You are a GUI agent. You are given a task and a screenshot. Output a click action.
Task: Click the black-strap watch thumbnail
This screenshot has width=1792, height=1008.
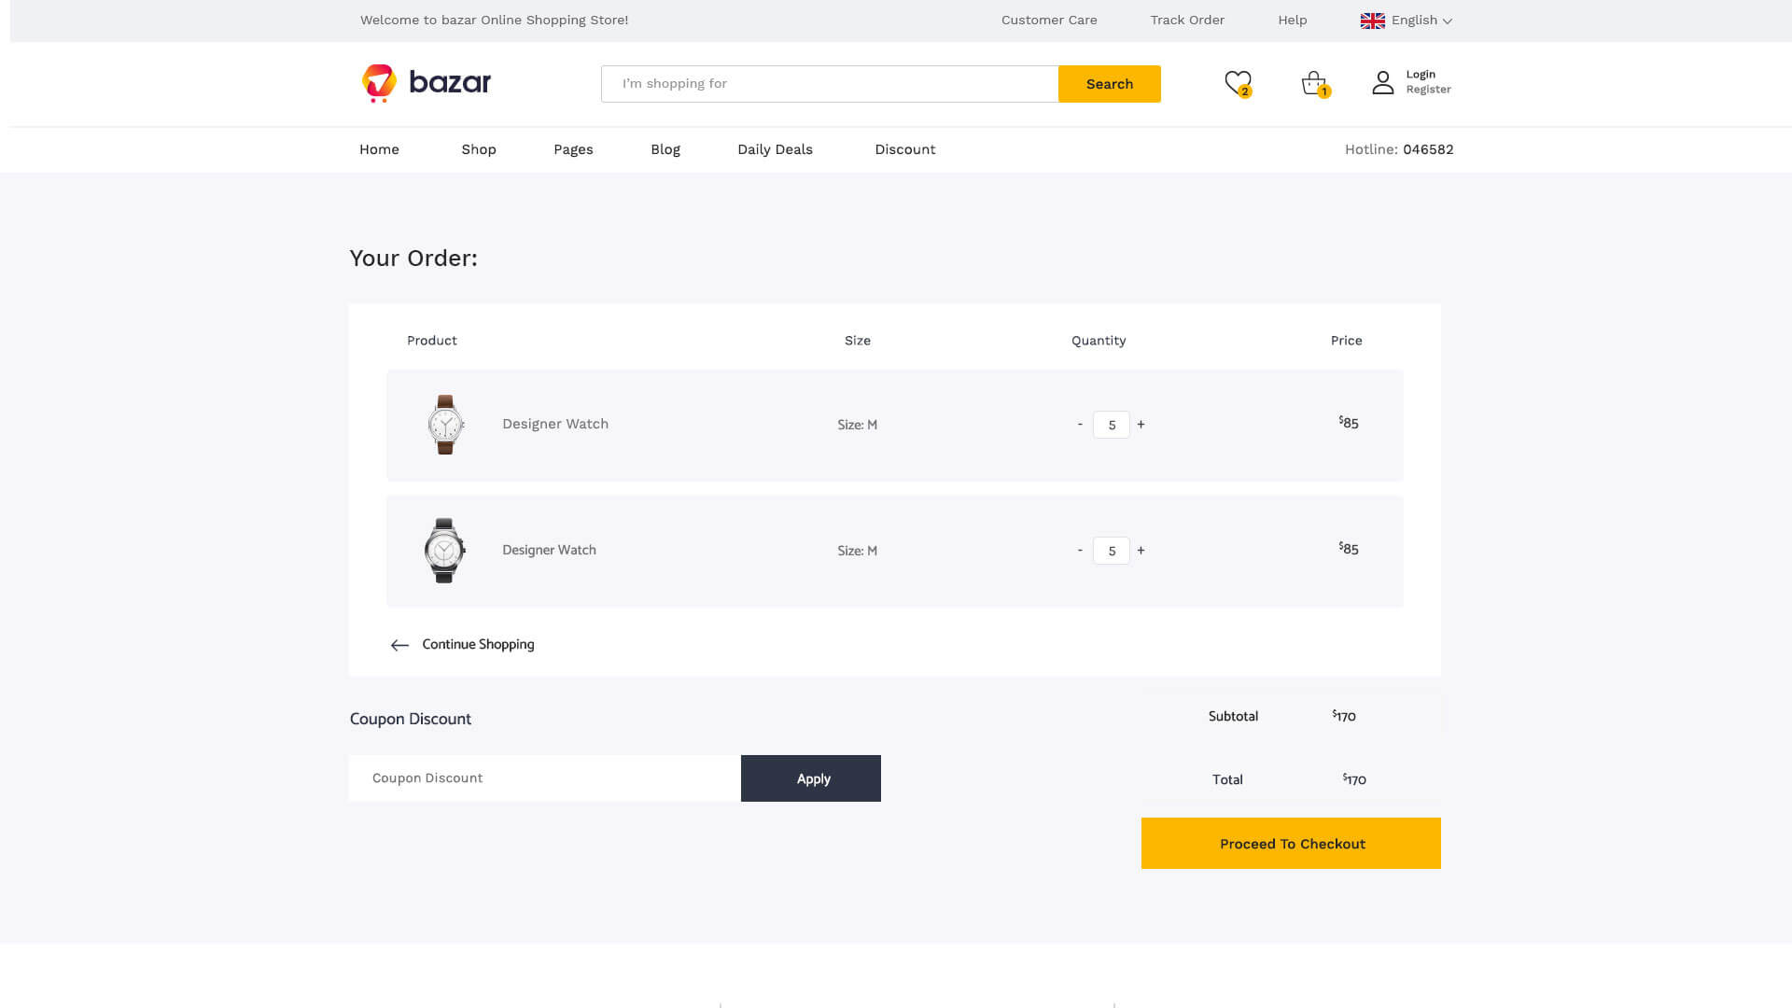tap(444, 551)
